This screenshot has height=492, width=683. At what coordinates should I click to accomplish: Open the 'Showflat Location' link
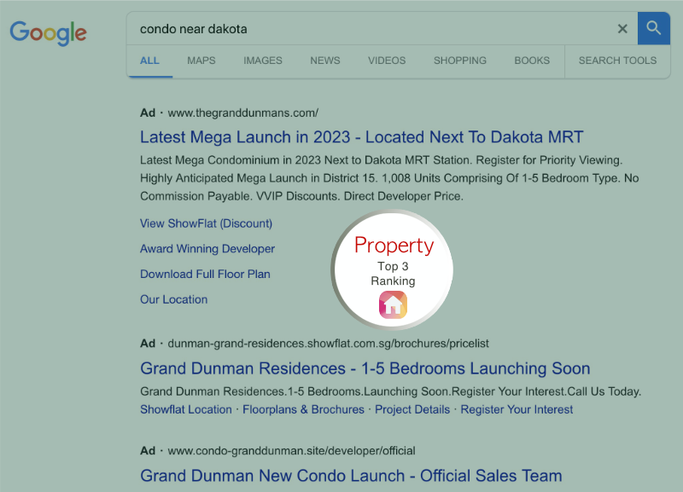coord(186,410)
